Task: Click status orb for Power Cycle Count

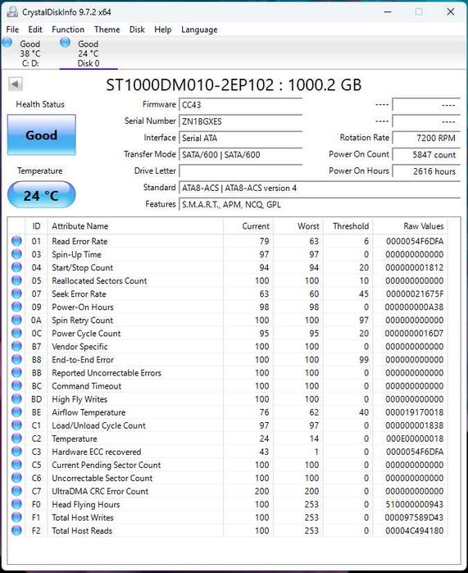Action: pyautogui.click(x=16, y=333)
